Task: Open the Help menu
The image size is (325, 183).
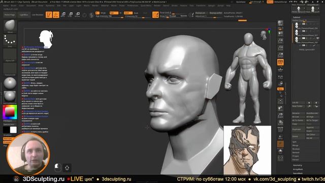Action: (228, 6)
